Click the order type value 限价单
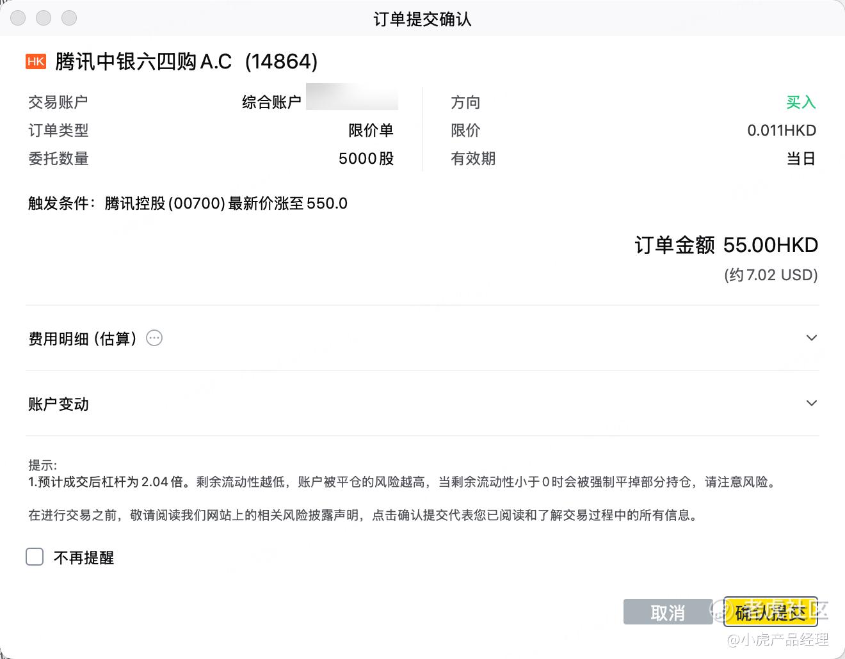Viewport: 845px width, 659px height. click(371, 131)
